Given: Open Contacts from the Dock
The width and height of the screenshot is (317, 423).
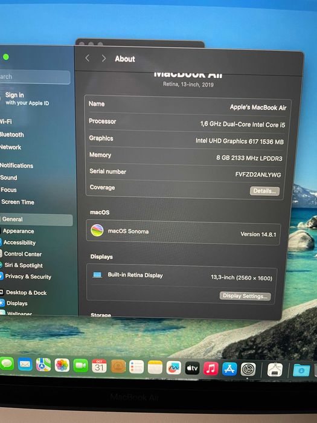Looking at the screenshot, I should coord(118,366).
